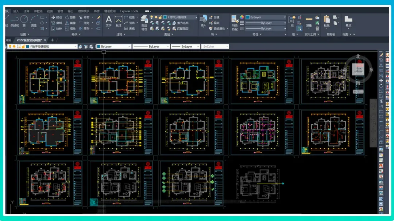Select the Circle (圆) drawing tool
This screenshot has height=221, width=394.
(24, 21)
